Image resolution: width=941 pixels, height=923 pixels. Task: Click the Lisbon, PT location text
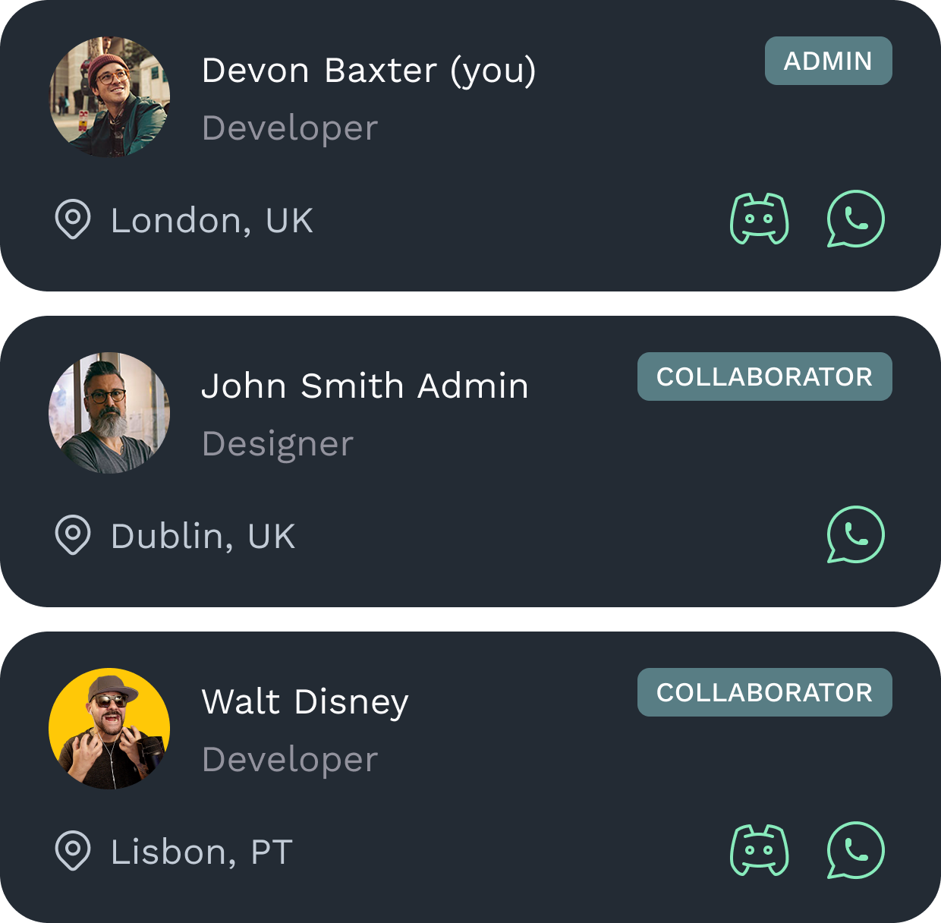(201, 852)
